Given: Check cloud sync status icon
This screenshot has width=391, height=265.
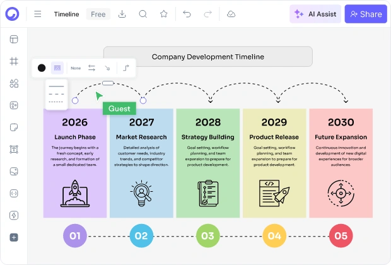Looking at the screenshot, I should pos(231,14).
